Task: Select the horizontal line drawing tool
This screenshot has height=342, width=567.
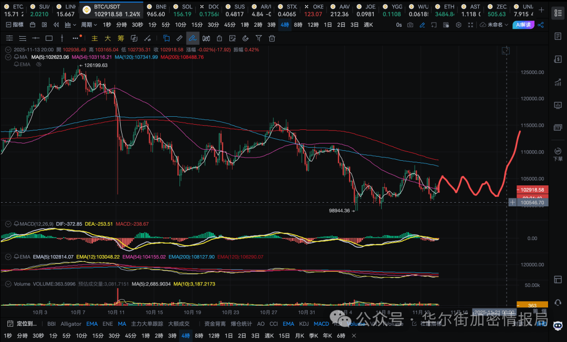Action: coord(36,38)
